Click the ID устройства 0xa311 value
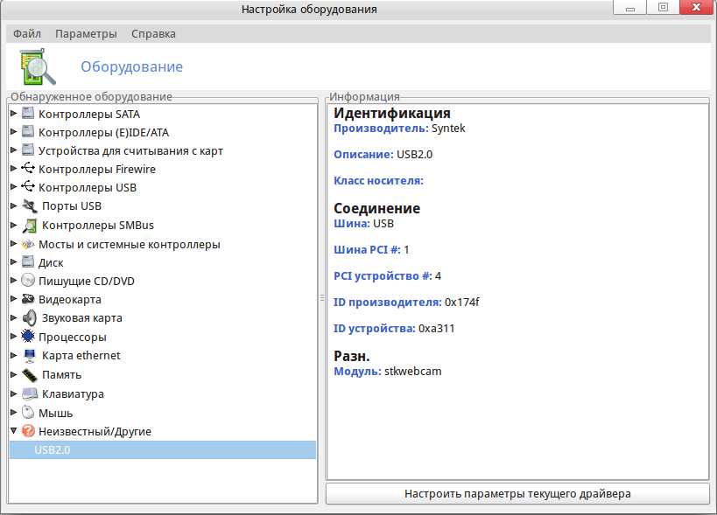 [x=436, y=329]
